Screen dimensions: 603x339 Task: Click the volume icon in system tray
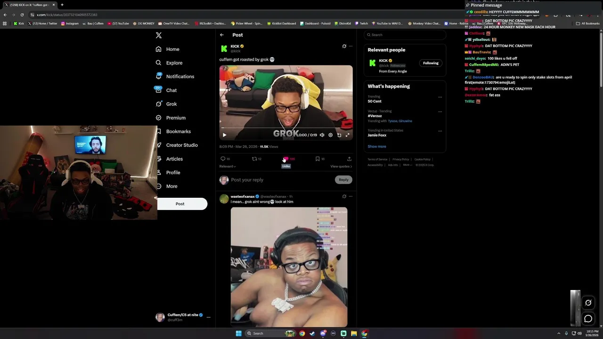(579, 333)
